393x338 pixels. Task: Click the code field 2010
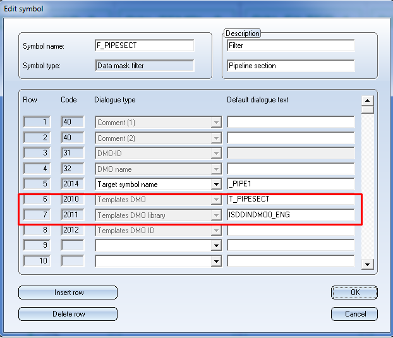(73, 200)
